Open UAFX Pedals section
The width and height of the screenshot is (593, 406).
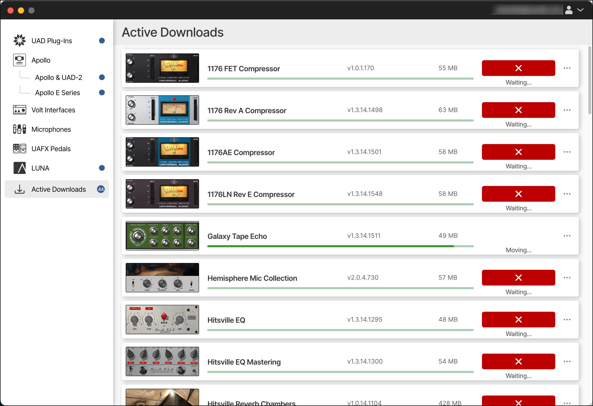(x=57, y=149)
